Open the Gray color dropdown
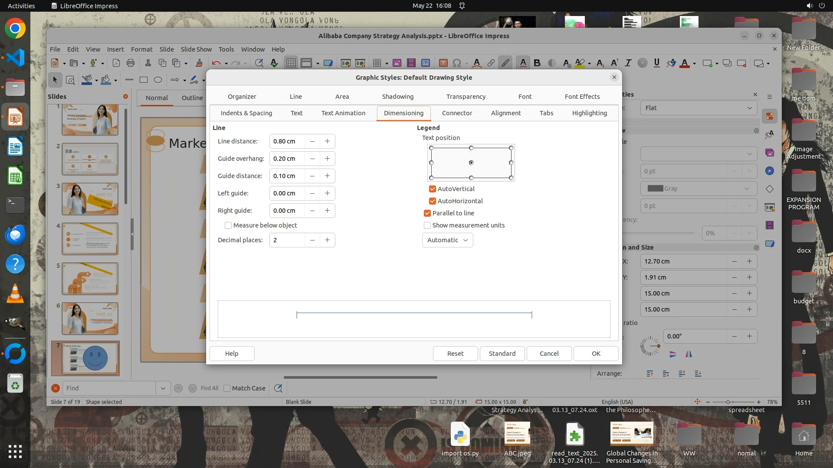 point(699,188)
